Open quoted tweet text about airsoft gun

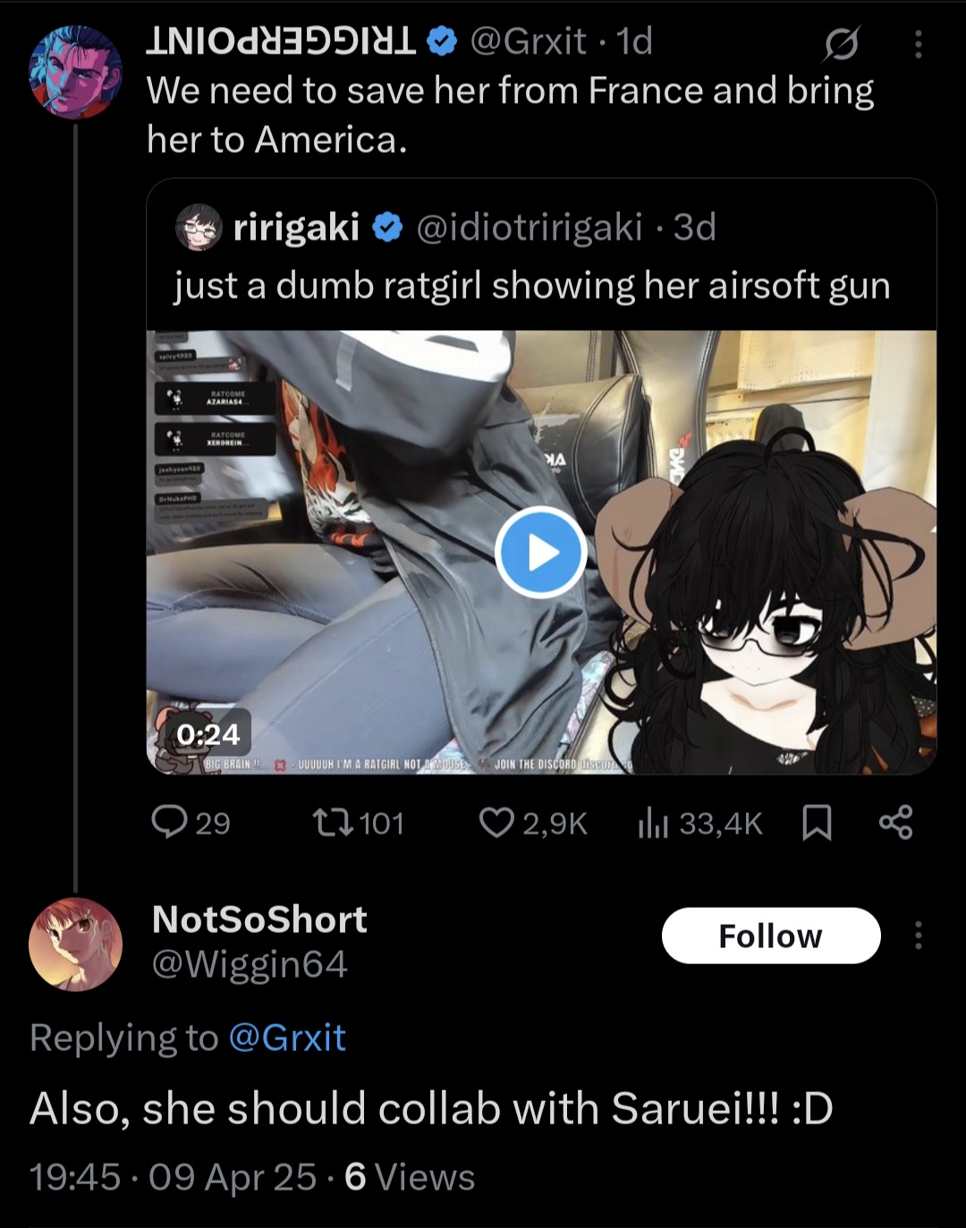coord(532,285)
